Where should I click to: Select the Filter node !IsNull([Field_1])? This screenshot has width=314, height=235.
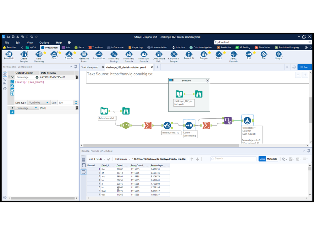click(x=167, y=126)
